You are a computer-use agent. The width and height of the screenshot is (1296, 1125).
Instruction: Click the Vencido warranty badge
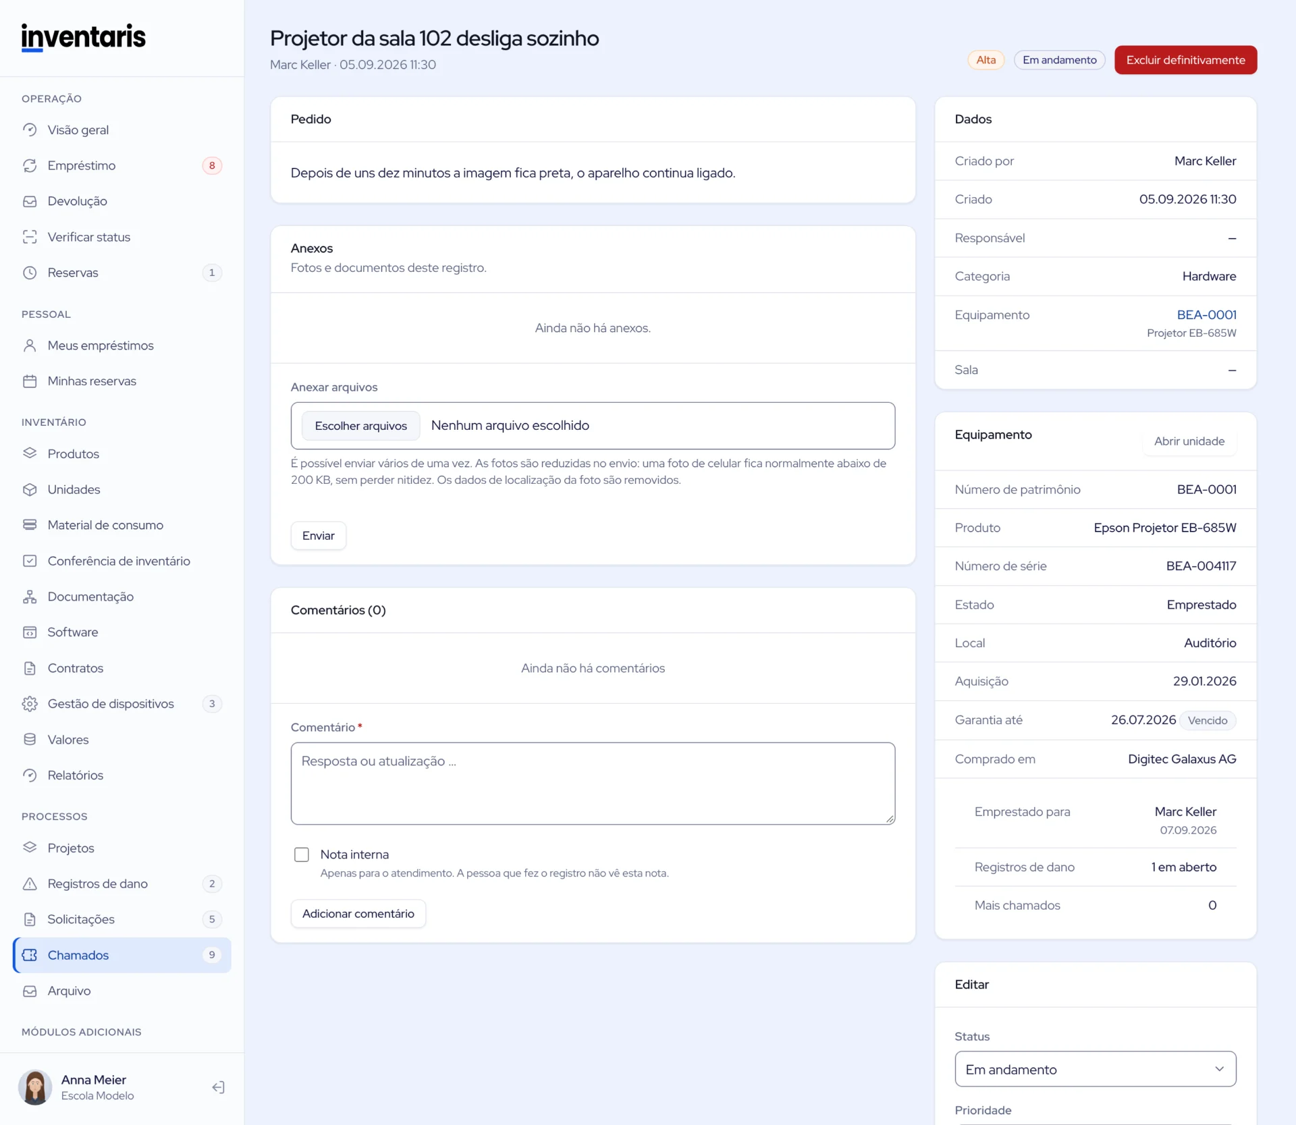(1207, 720)
